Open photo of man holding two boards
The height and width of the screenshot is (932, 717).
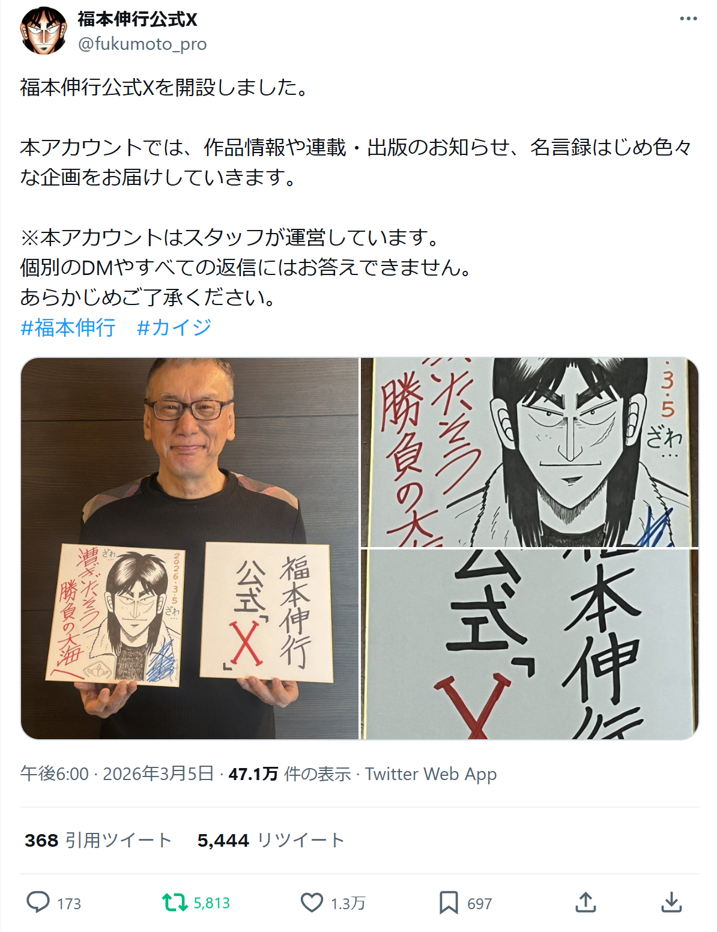pyautogui.click(x=190, y=548)
